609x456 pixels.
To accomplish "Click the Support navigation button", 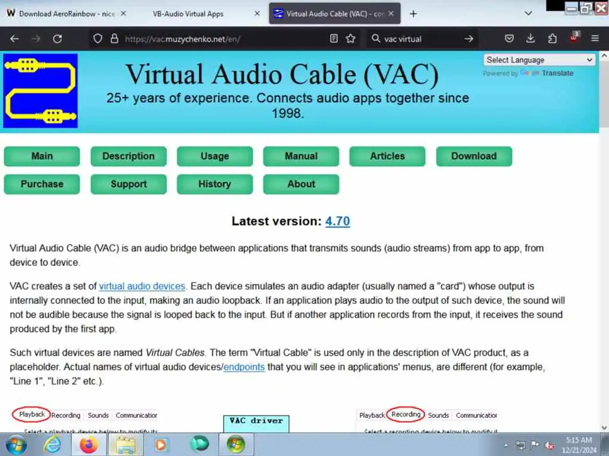I will 128,184.
